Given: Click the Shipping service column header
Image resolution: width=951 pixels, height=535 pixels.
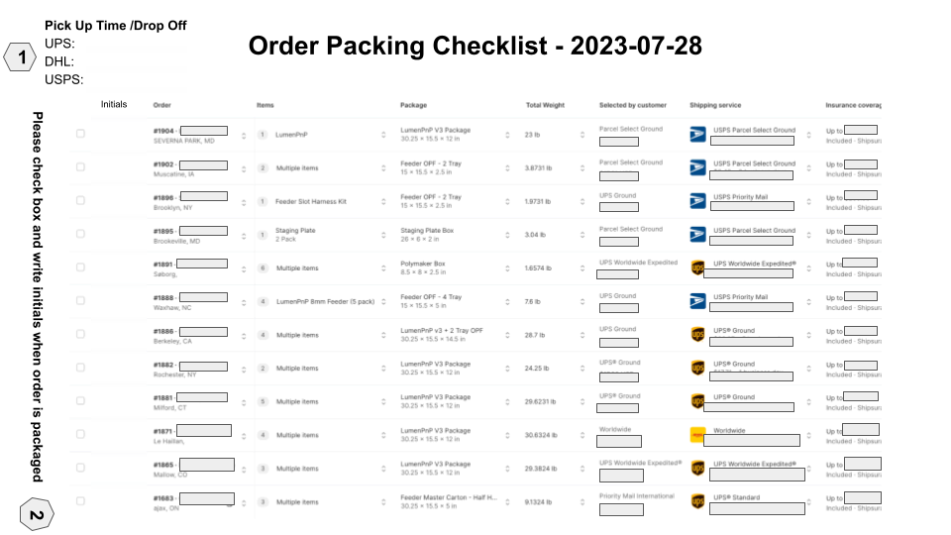Looking at the screenshot, I should (715, 105).
